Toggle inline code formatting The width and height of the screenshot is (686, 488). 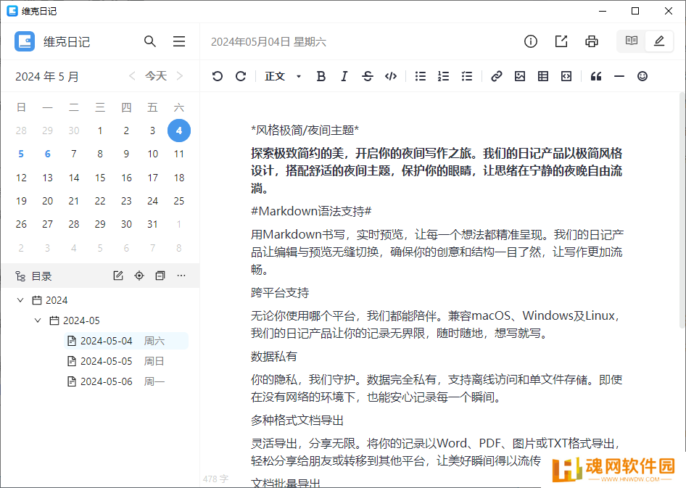(391, 76)
